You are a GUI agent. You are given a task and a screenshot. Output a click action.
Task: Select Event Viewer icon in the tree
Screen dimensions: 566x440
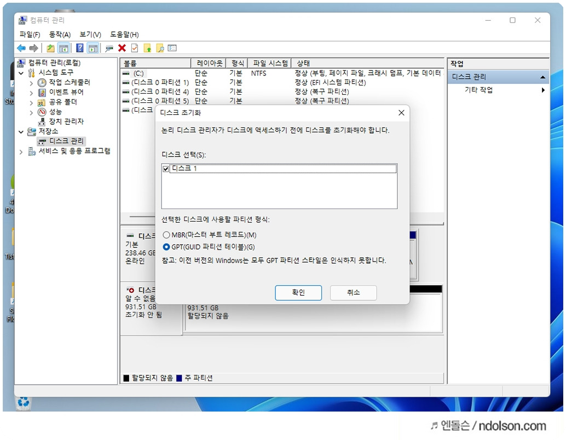pos(42,92)
